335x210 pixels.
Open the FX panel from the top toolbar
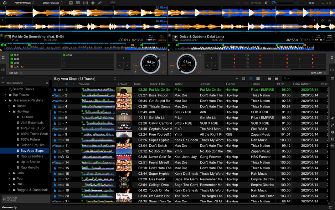[x=71, y=2]
